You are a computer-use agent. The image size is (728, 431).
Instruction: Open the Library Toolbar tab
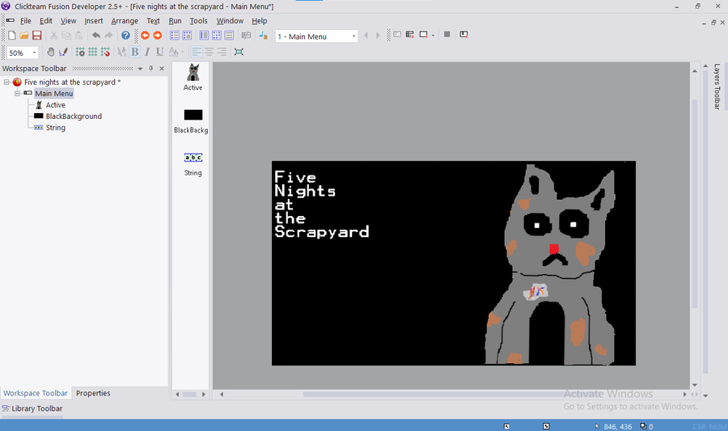tap(32, 408)
